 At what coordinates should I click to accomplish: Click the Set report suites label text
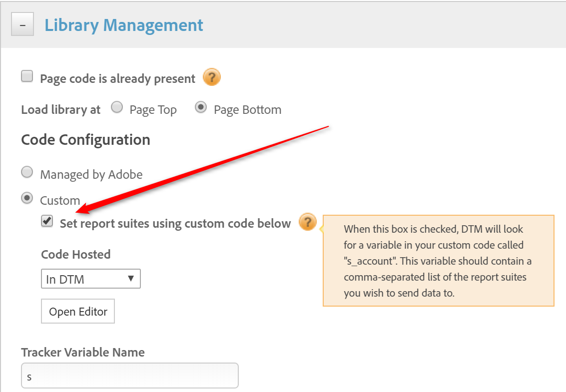(175, 223)
